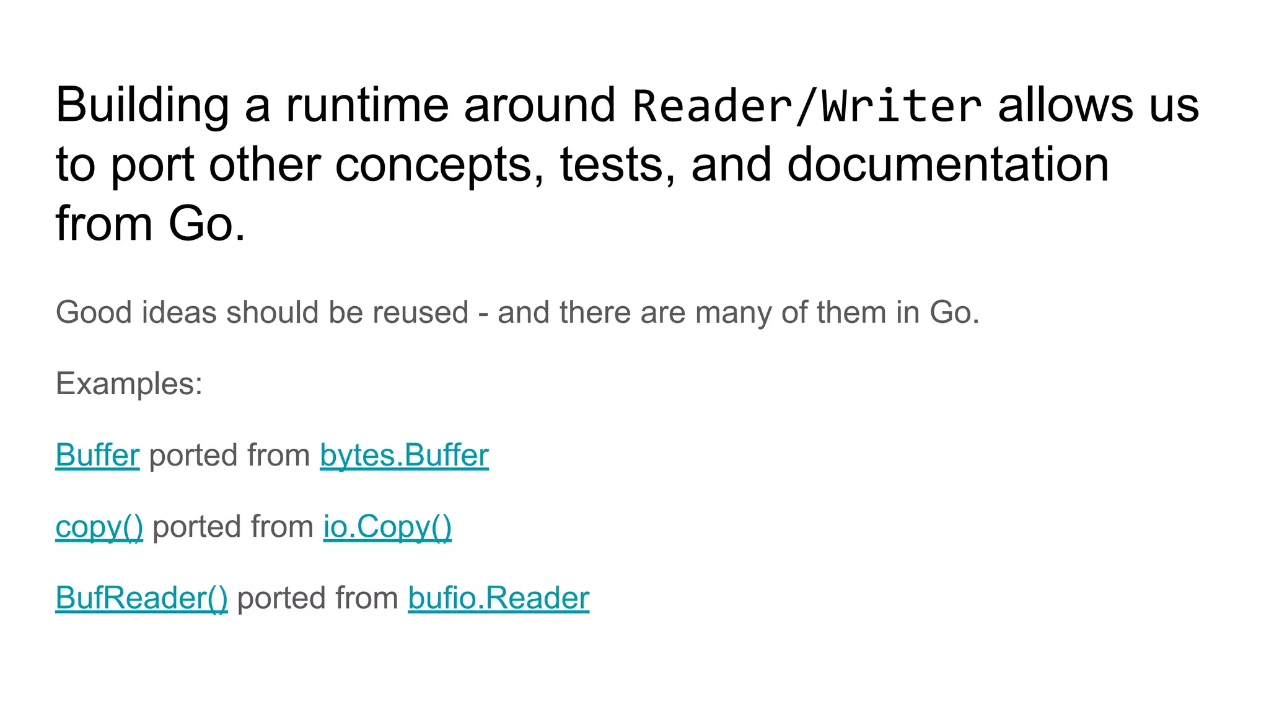This screenshot has width=1269, height=714.
Task: Click 'from Go.' on the title's last line
Action: (x=151, y=224)
